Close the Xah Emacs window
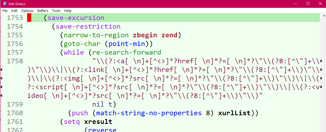The width and height of the screenshot is (326, 132). tap(320, 4)
